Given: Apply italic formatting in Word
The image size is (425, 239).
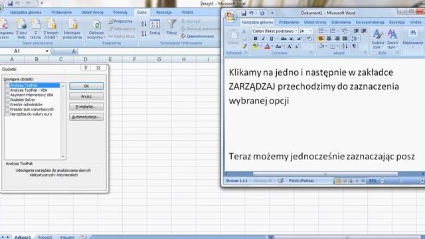Looking at the screenshot, I should (x=263, y=39).
